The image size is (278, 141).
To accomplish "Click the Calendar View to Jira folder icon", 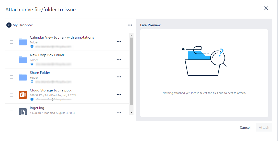I will pos(23,42).
